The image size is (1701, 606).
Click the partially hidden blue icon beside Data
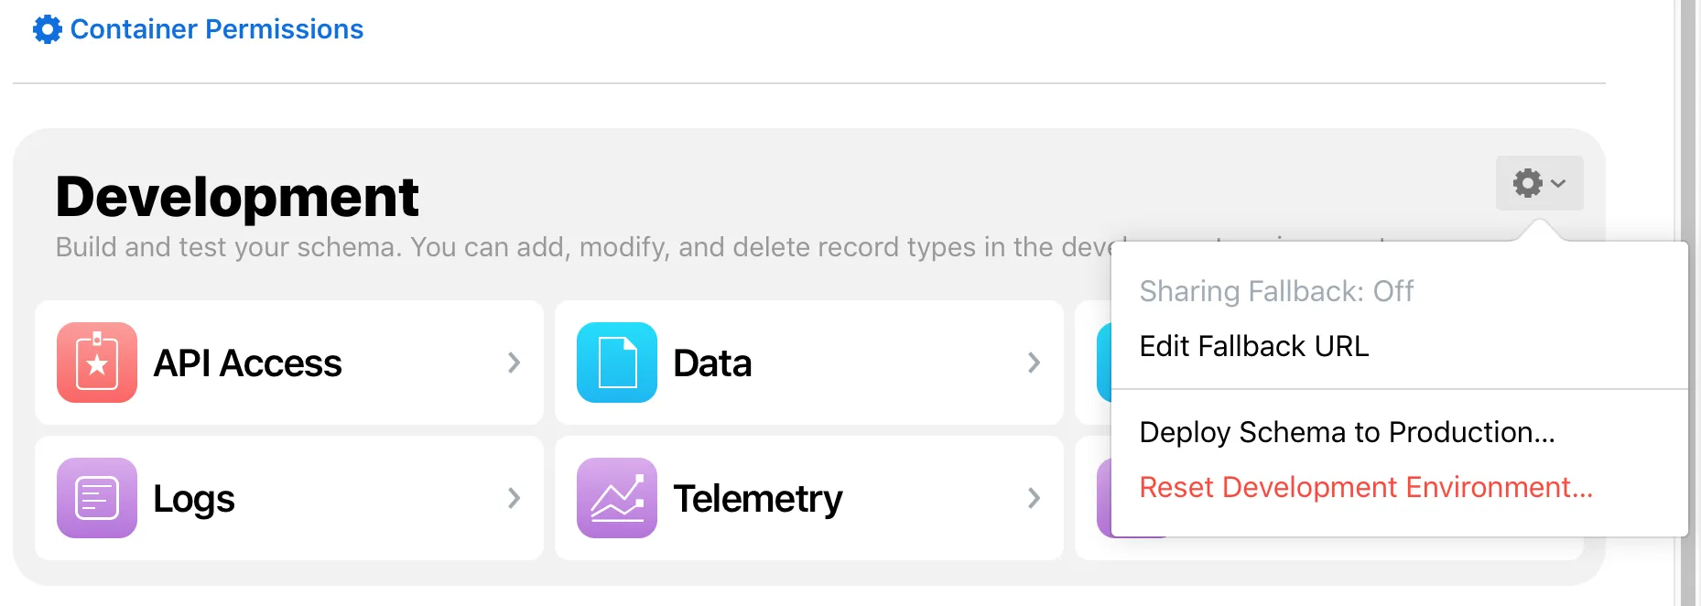[1103, 363]
